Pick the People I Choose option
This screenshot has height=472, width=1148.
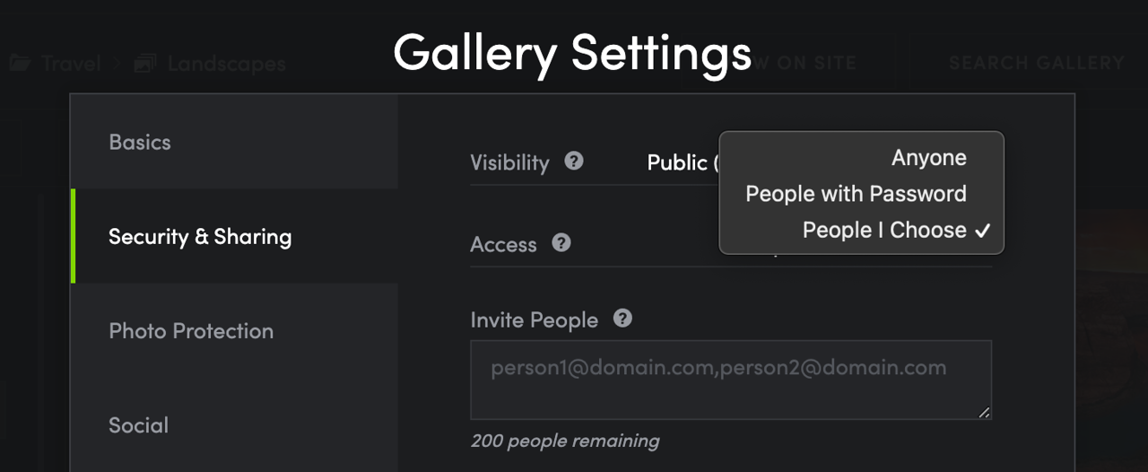[x=884, y=230]
